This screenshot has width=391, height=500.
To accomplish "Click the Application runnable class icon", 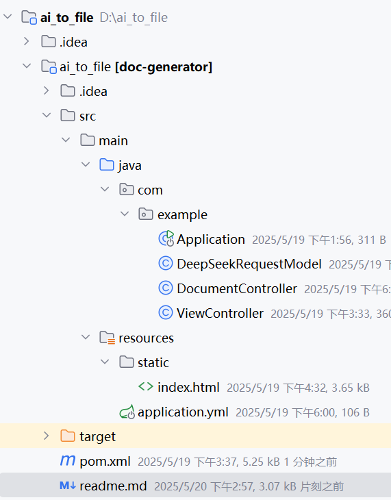I will pos(166,238).
